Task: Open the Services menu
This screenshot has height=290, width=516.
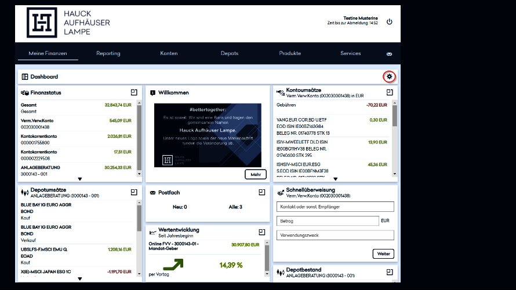Action: [350, 53]
